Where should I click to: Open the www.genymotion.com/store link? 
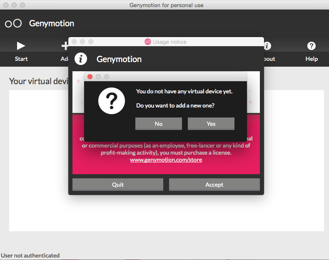(x=166, y=160)
